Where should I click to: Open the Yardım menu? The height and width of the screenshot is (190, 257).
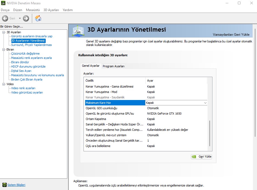tap(68, 10)
